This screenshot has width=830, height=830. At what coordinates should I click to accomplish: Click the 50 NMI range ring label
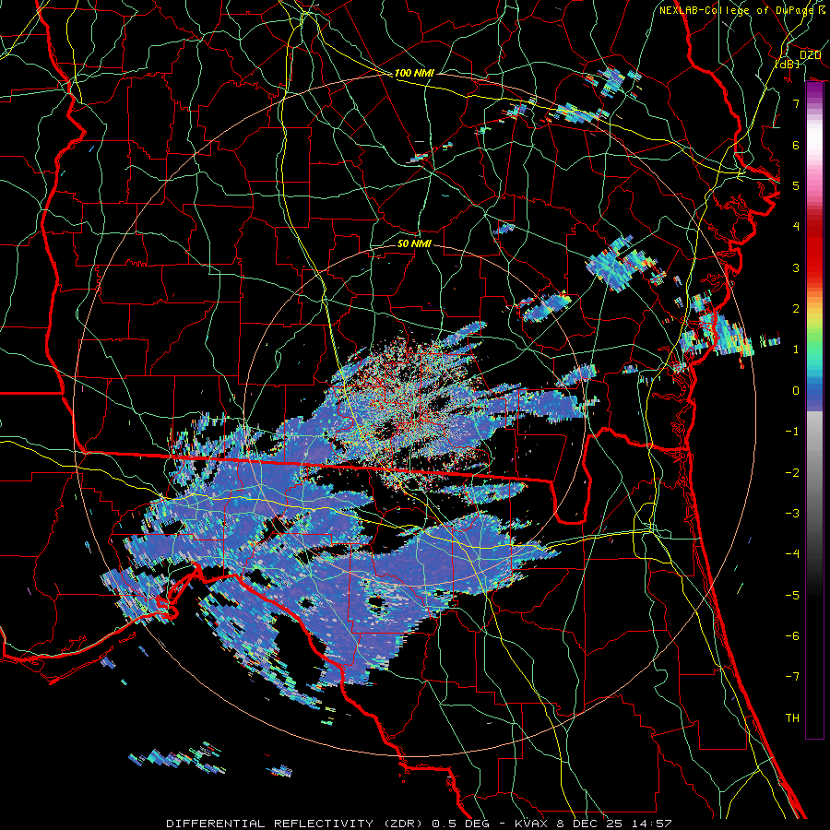coord(414,243)
